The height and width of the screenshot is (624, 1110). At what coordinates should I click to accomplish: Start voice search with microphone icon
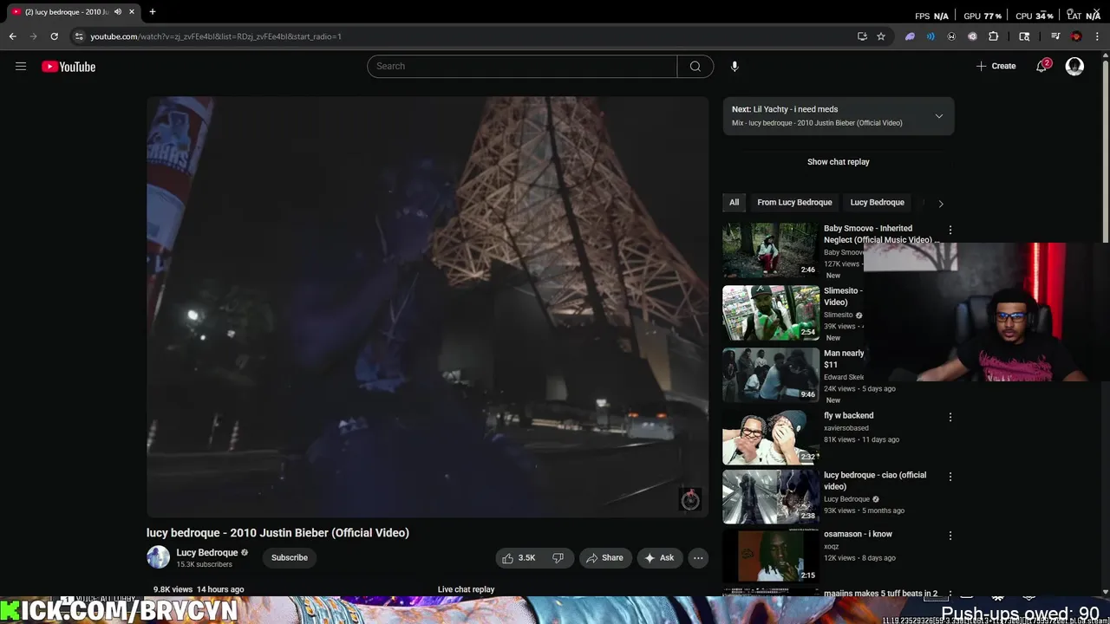click(x=735, y=66)
